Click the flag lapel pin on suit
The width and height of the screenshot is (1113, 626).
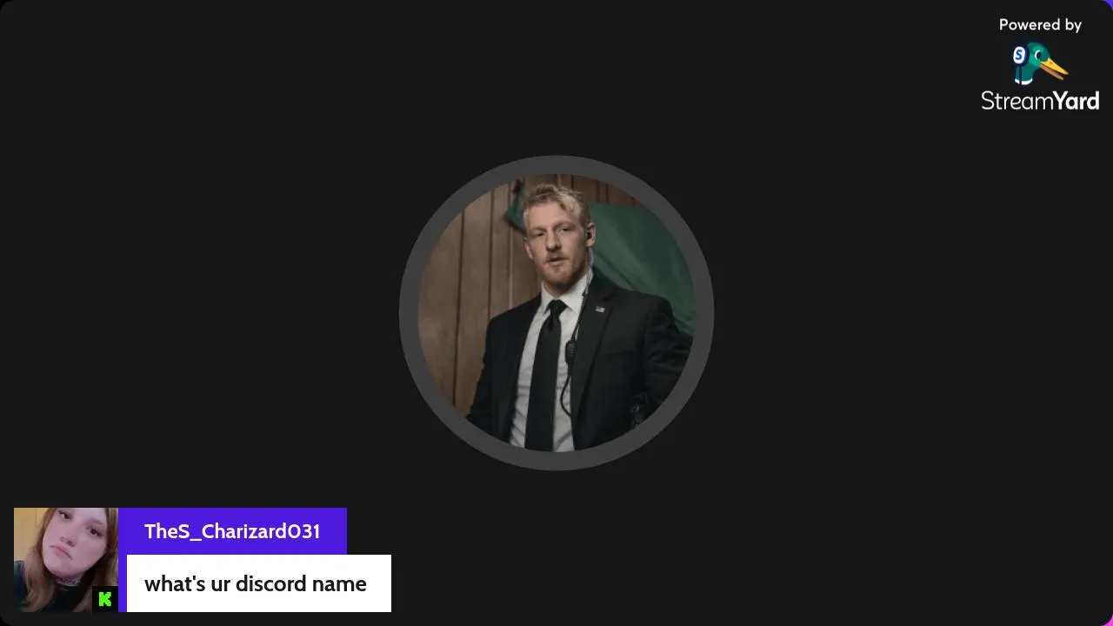(x=600, y=309)
